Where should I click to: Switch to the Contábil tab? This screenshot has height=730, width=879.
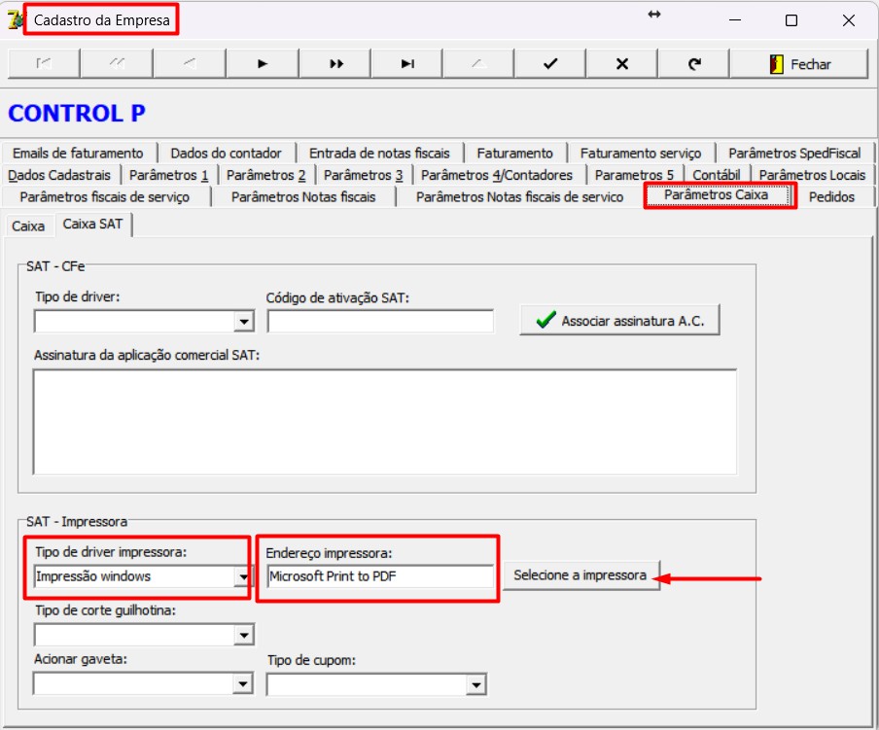(x=717, y=175)
